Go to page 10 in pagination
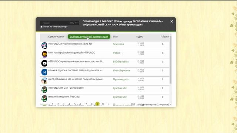The height and width of the screenshot is (133, 237). pyautogui.click(x=103, y=104)
